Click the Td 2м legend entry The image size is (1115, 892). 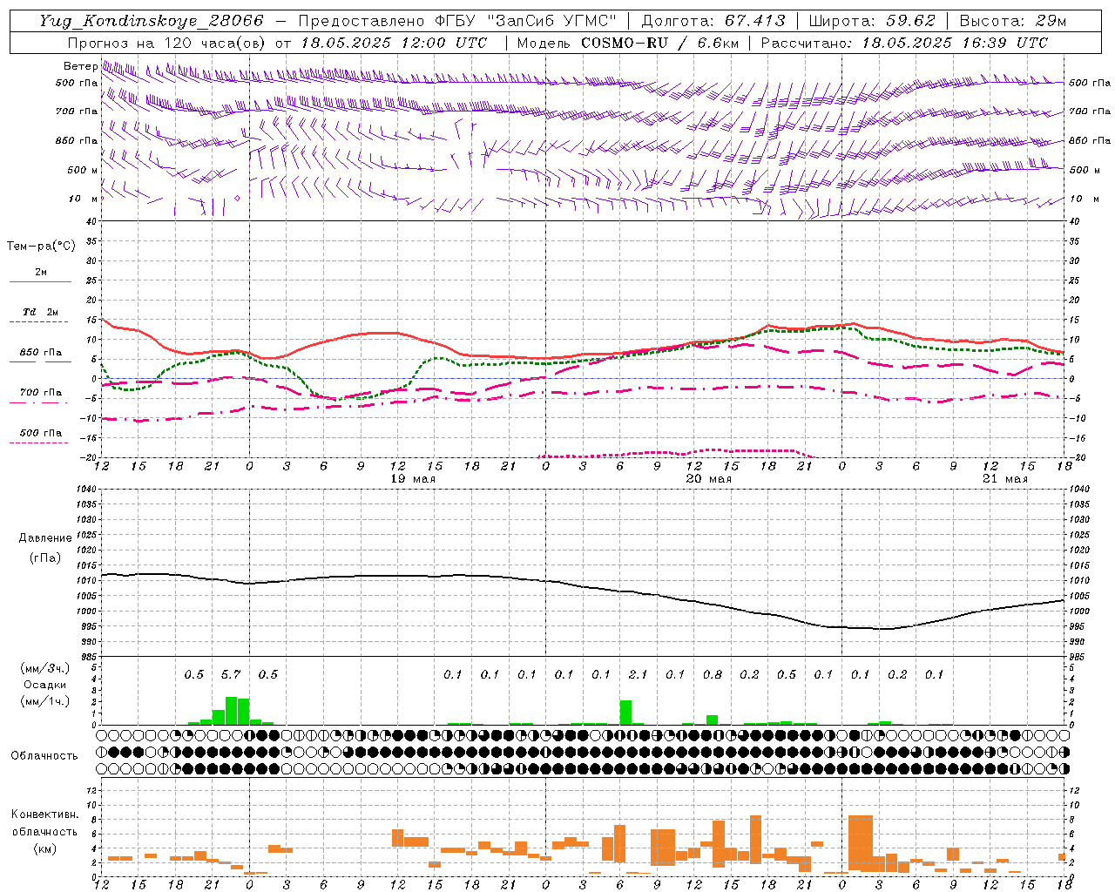(41, 312)
